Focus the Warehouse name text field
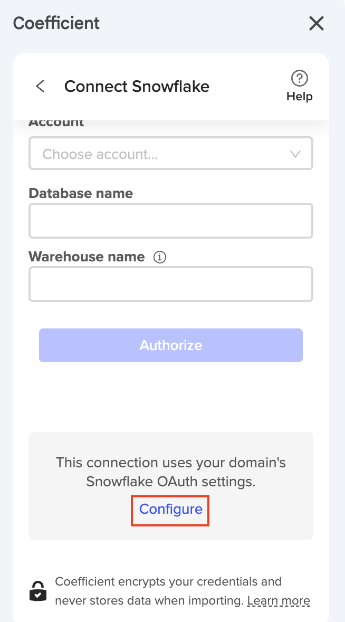Screen dimensions: 345x622 click(170, 284)
